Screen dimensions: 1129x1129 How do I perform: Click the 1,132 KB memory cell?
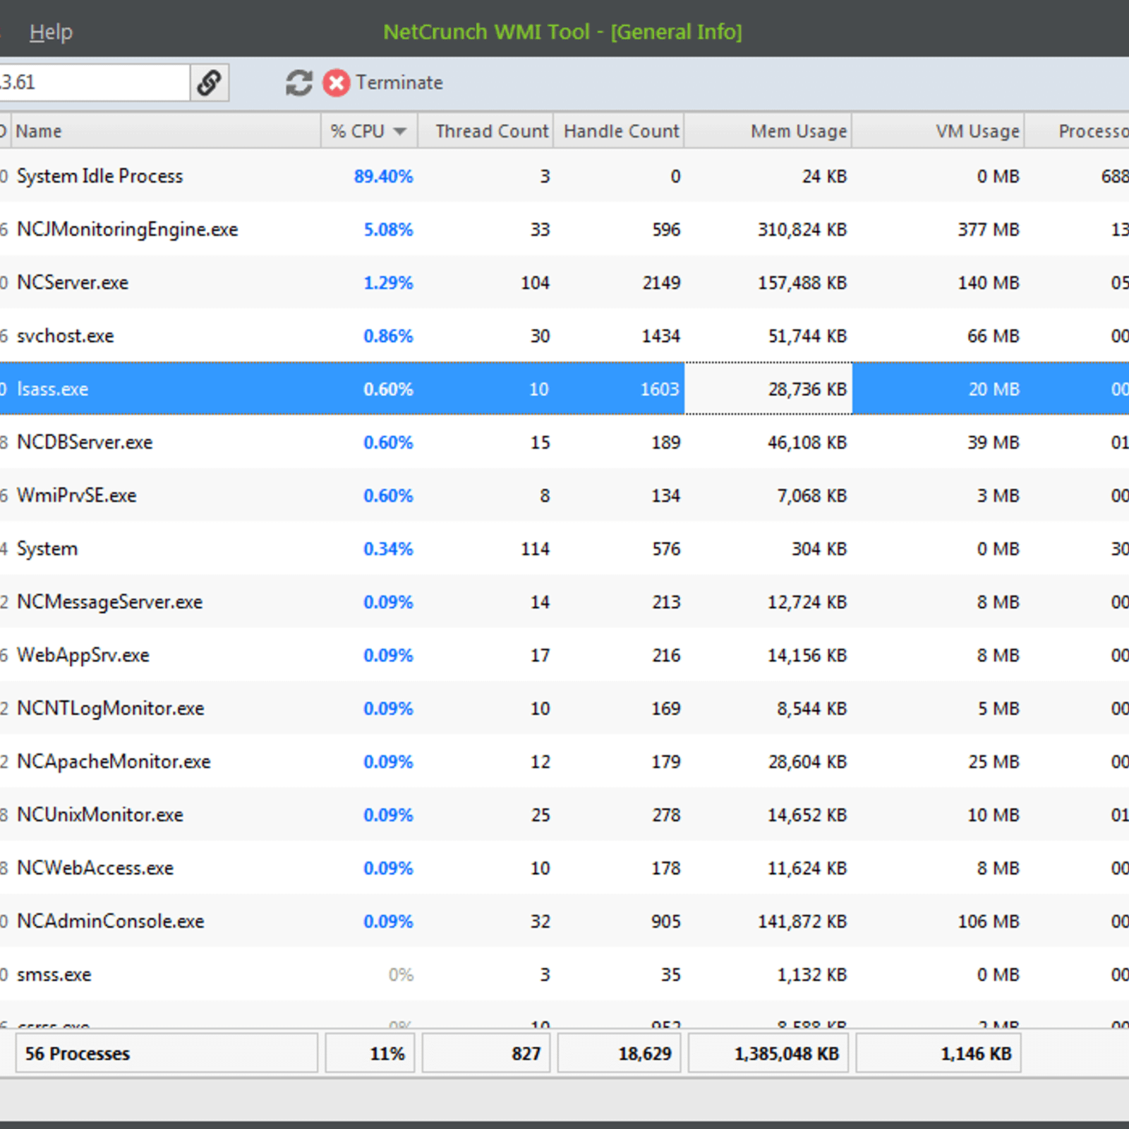tap(812, 974)
